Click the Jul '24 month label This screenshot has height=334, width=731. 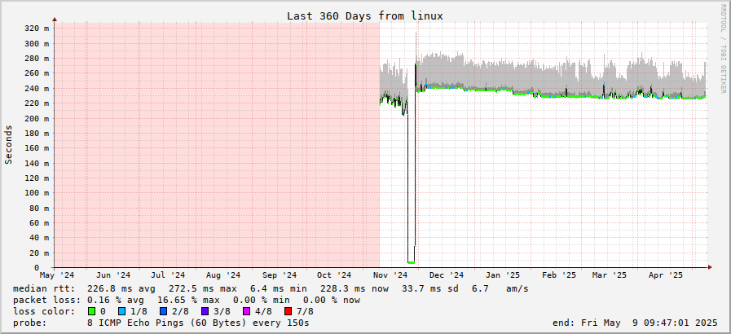coord(169,275)
